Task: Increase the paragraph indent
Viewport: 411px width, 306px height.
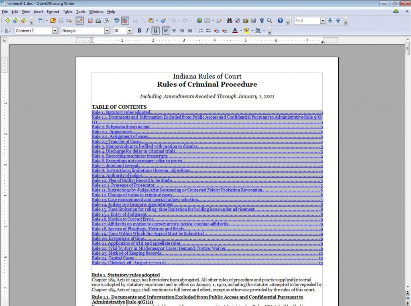Action: click(225, 30)
